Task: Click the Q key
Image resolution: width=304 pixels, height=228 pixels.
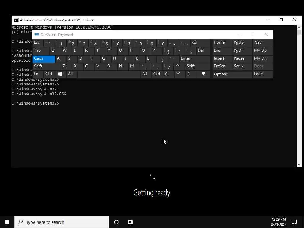Action: [55, 51]
